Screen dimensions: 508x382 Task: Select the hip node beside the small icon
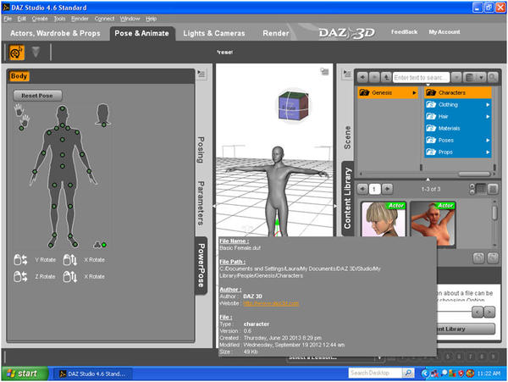pos(103,245)
